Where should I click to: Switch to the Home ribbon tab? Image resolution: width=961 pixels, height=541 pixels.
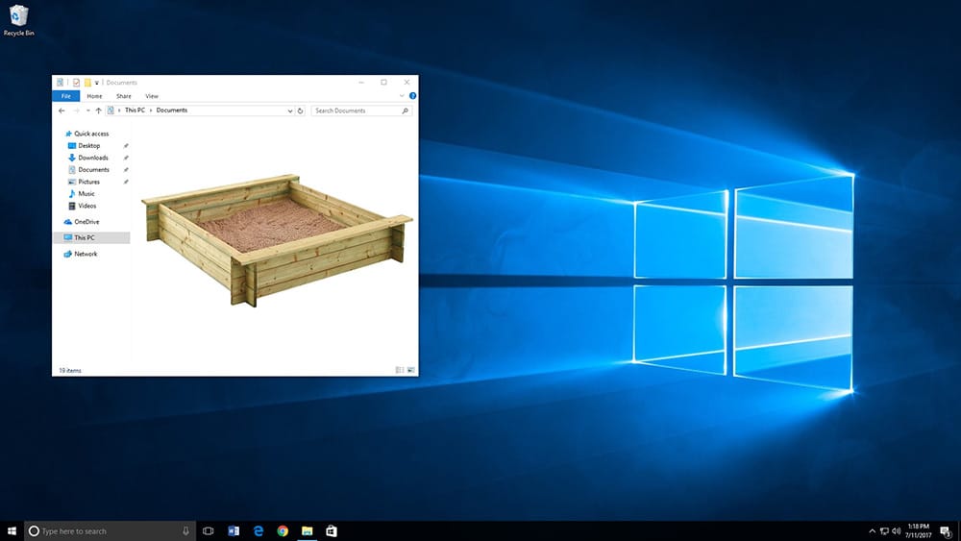94,96
